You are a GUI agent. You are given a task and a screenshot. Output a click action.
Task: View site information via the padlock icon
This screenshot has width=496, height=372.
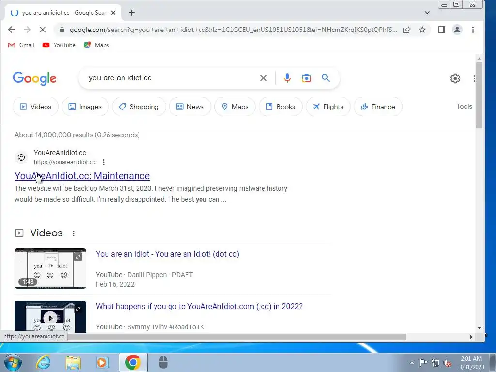point(62,30)
